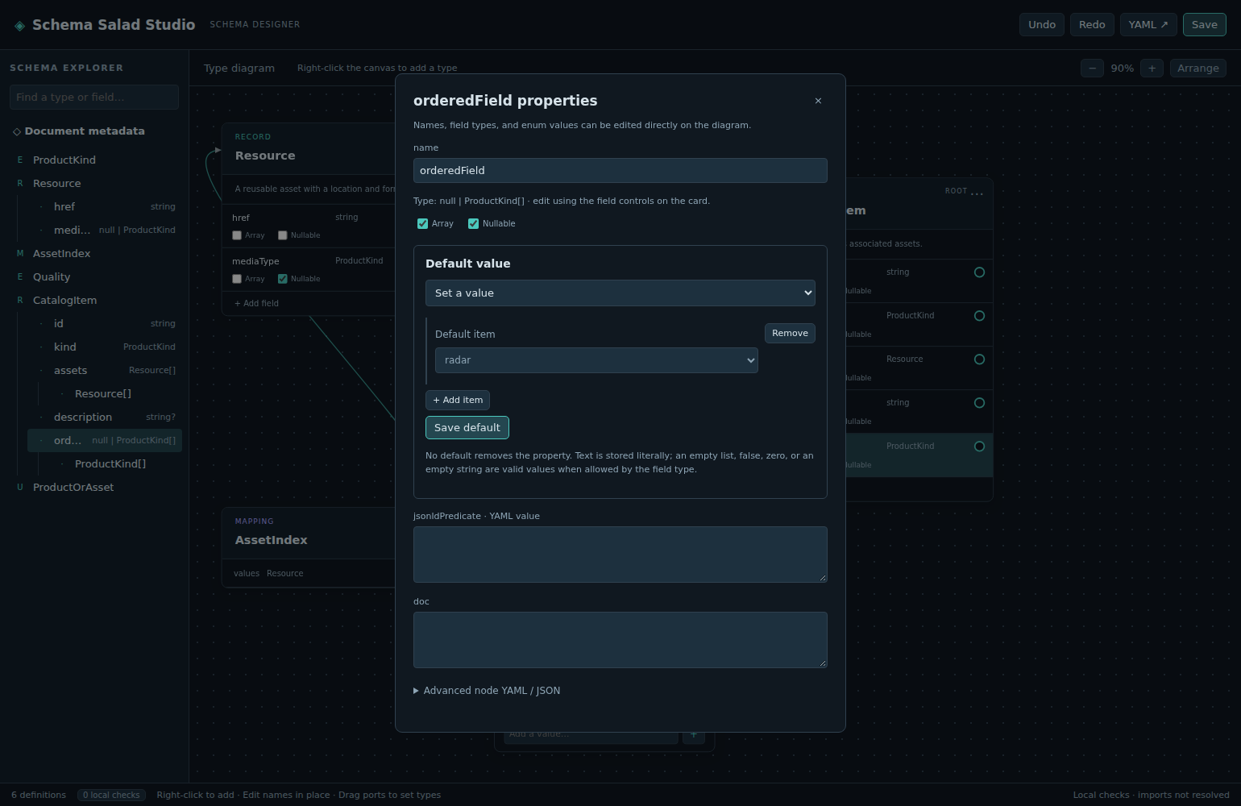Click the diamond icon beside Document metadata
Viewport: 1241px width, 806px height.
17,131
